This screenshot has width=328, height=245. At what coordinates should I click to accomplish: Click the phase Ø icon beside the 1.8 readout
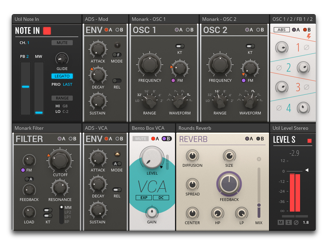tap(296, 222)
